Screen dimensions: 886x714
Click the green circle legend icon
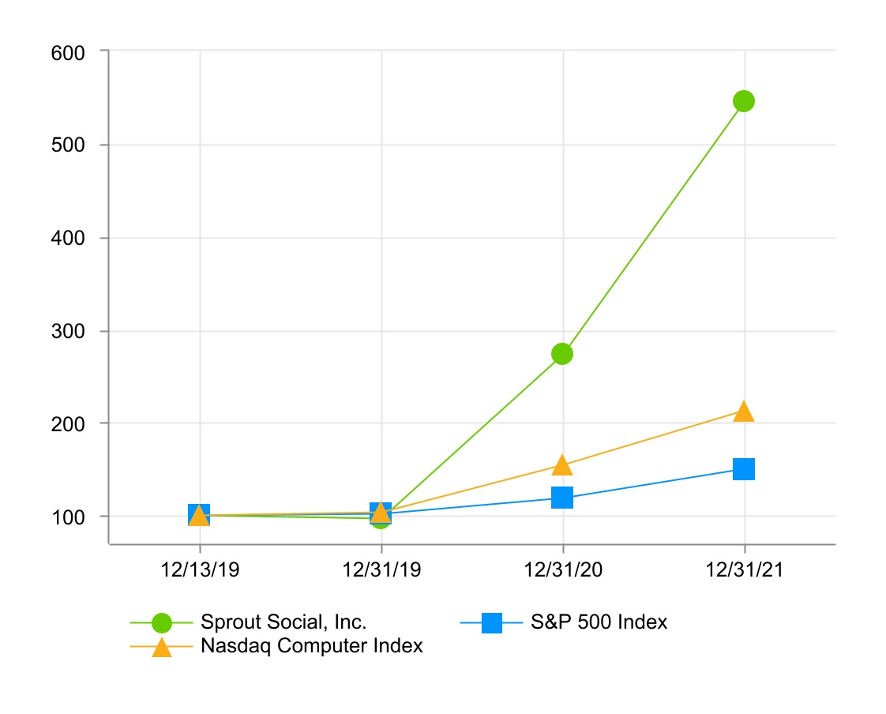pos(161,622)
